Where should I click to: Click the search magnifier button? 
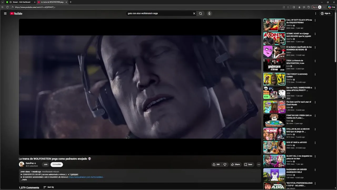[x=201, y=13]
